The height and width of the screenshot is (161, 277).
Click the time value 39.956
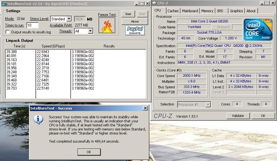click(x=11, y=68)
